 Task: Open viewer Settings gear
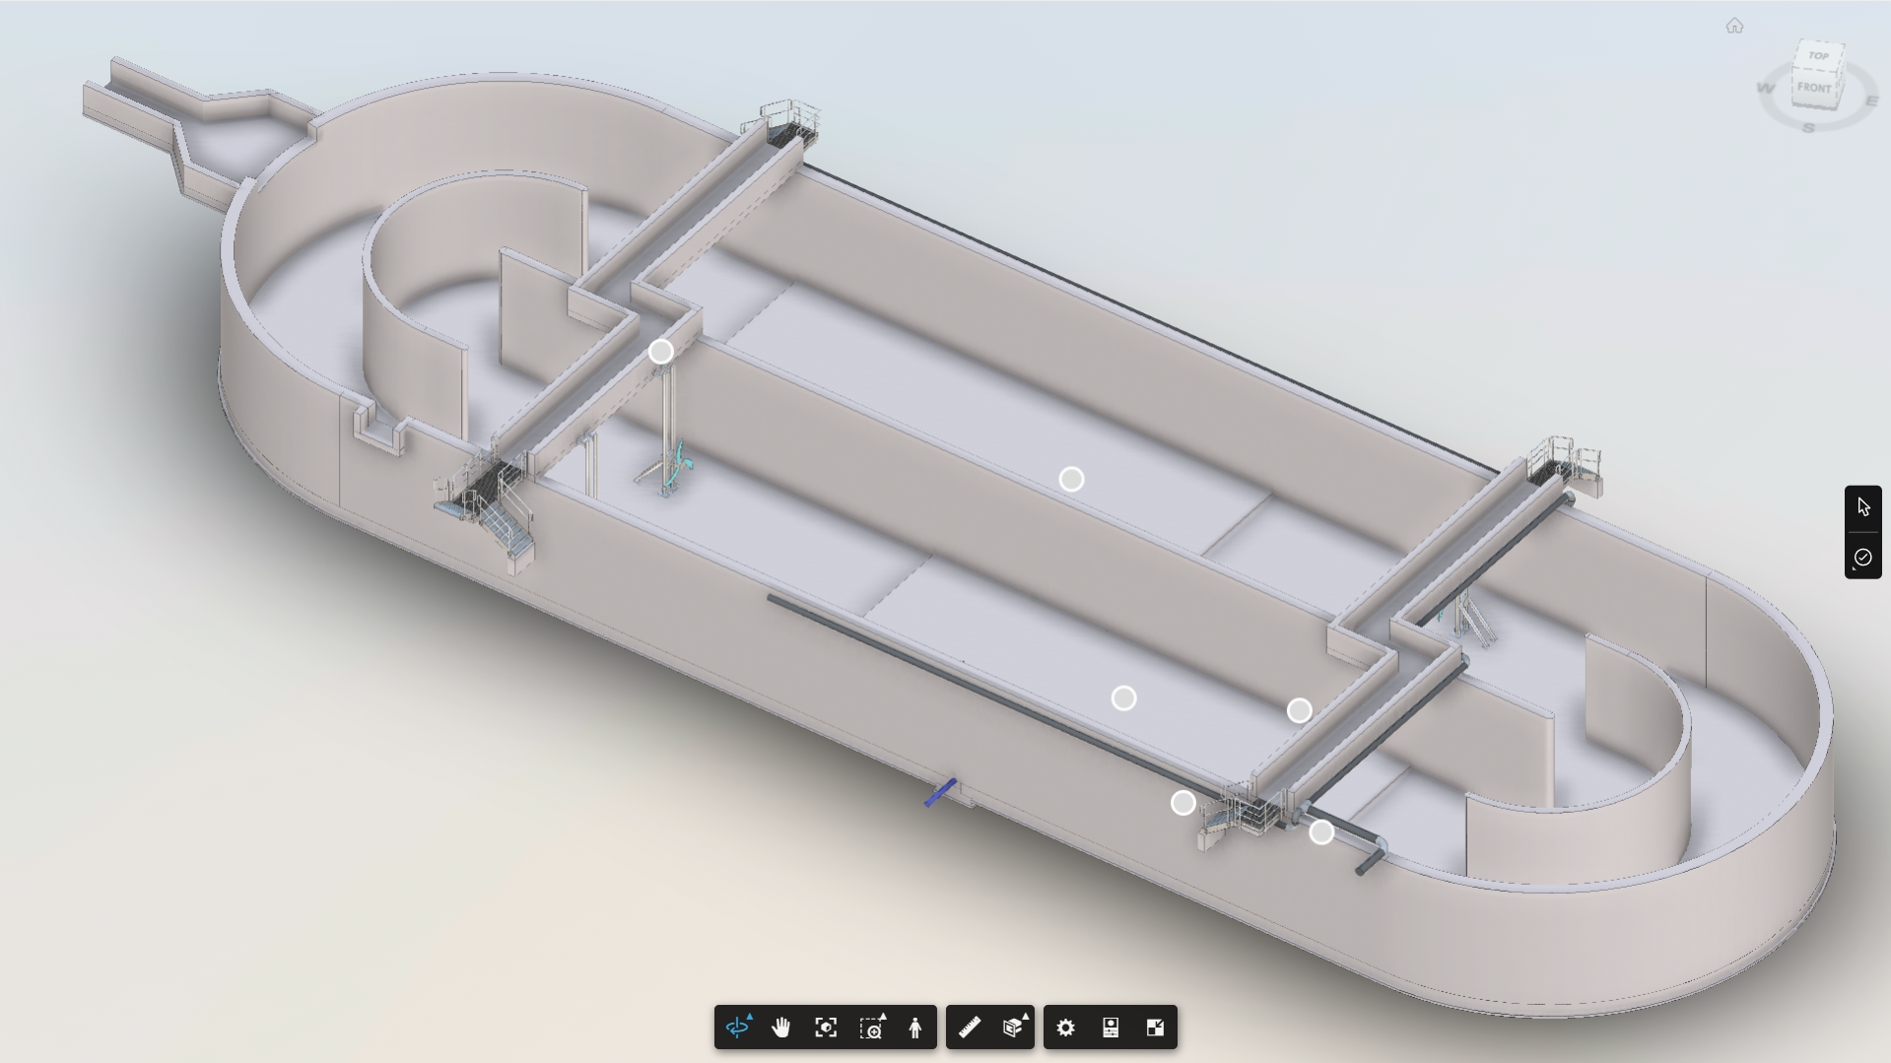[1066, 1028]
